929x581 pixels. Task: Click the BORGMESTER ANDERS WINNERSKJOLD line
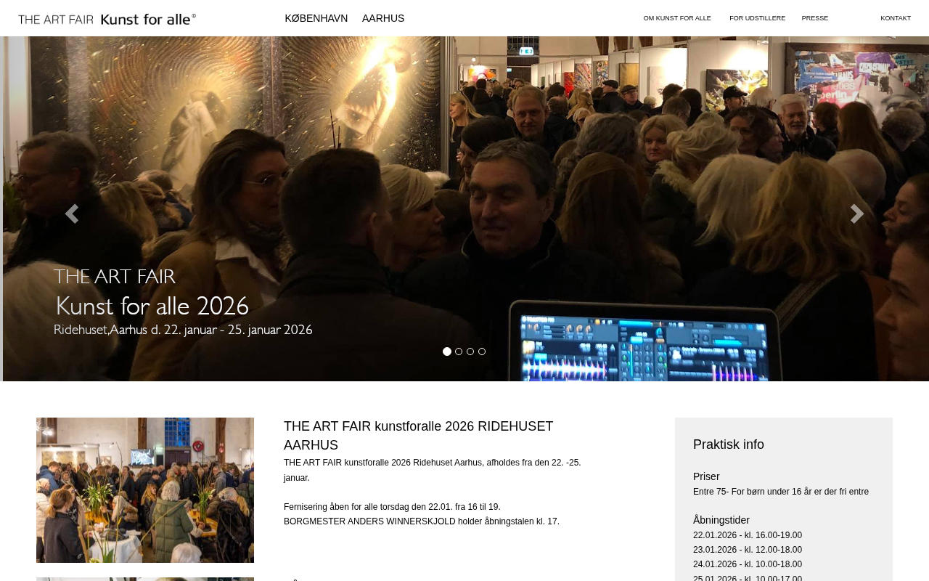[x=422, y=521]
